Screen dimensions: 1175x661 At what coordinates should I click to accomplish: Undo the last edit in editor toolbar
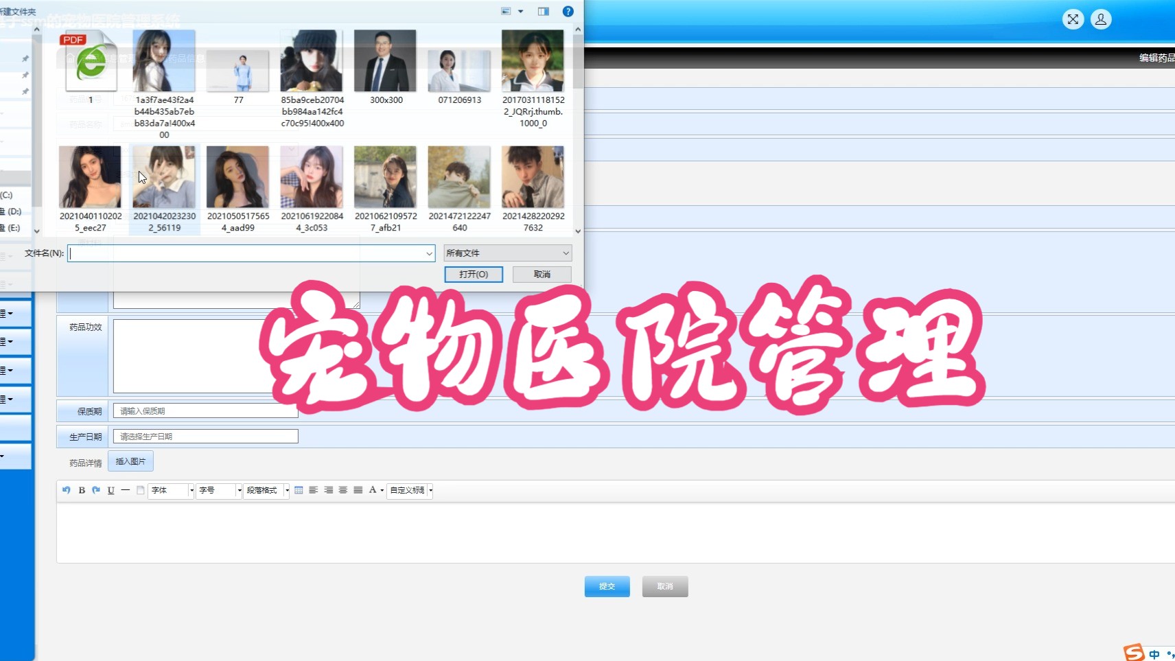pos(67,490)
